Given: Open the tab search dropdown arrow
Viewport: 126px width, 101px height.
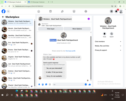Looking at the screenshot, I should (x=2, y=2).
